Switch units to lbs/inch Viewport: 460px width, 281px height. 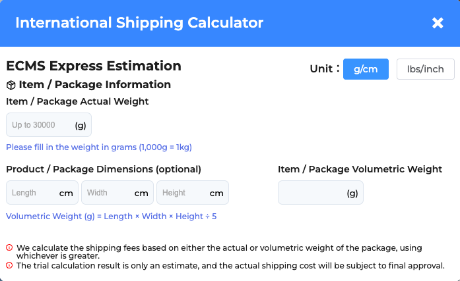point(425,69)
